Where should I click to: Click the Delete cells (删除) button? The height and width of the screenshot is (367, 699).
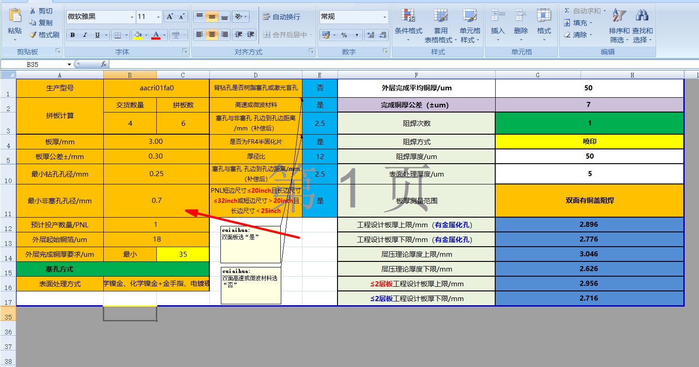(521, 25)
